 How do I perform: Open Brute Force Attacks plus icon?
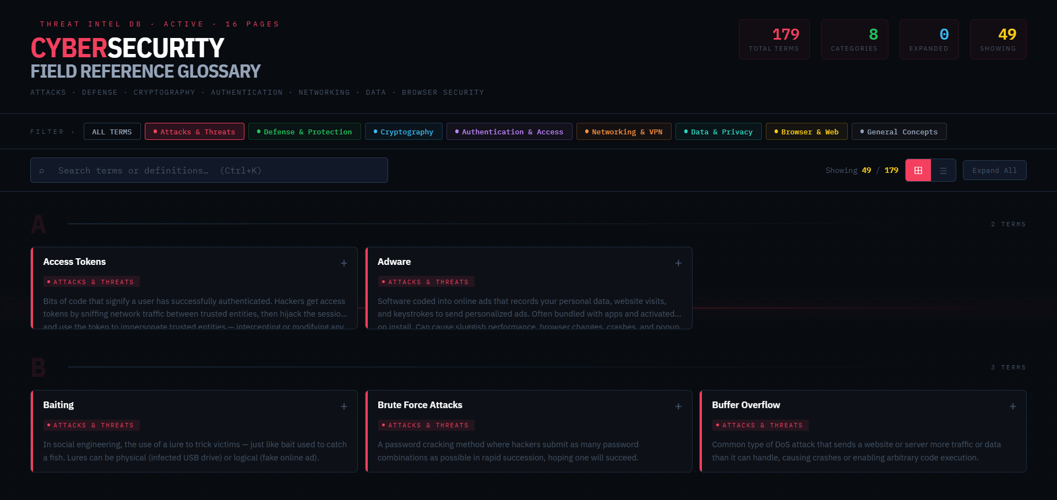point(678,406)
